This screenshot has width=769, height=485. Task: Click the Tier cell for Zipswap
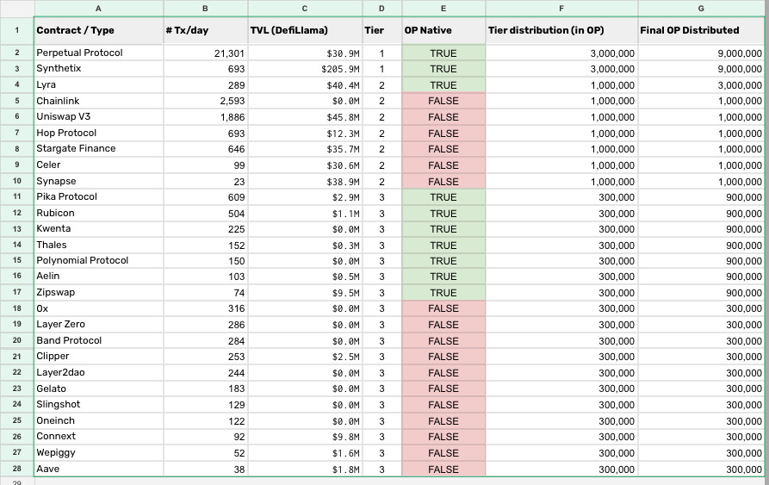click(x=381, y=293)
